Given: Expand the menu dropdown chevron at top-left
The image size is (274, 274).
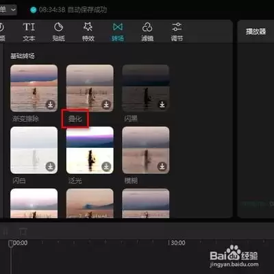Looking at the screenshot, I should click(14, 10).
